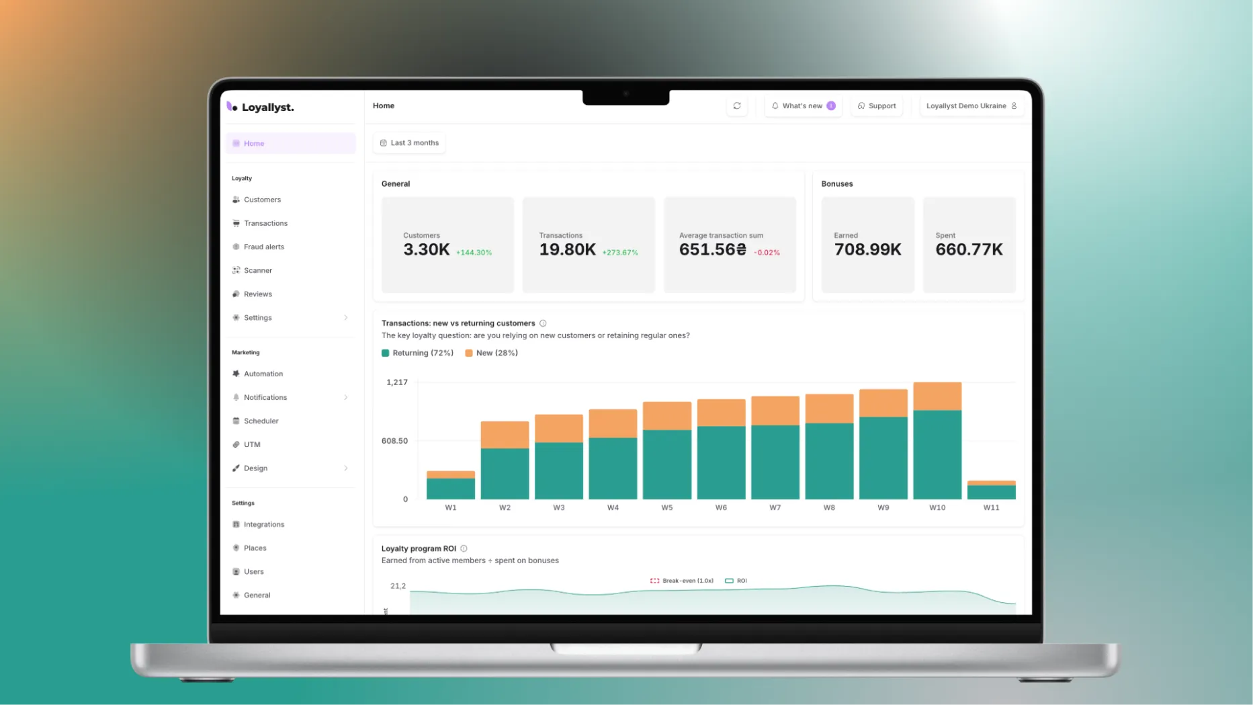Click the Scheduler calendar icon
This screenshot has height=705, width=1253.
[x=236, y=421]
